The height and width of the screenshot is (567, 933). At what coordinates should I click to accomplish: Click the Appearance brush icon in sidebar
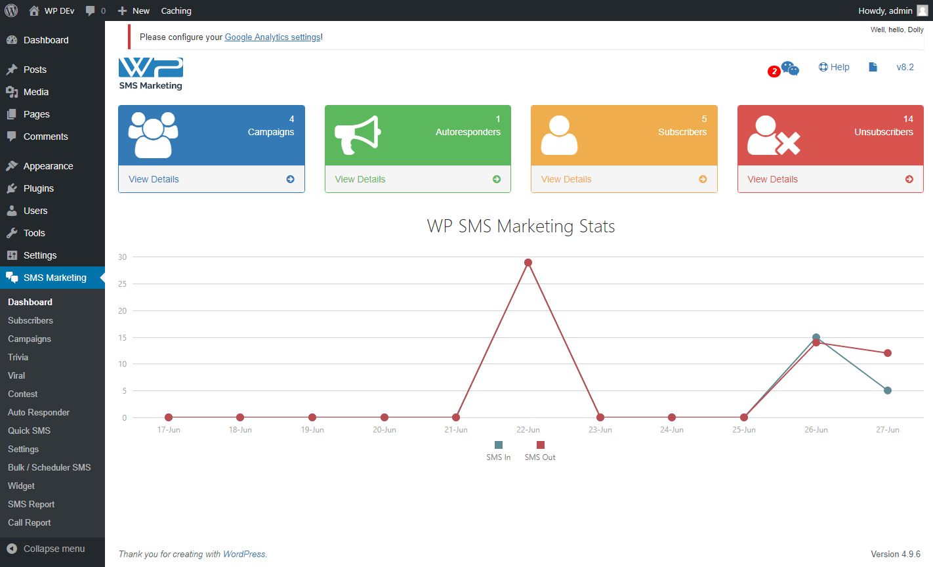point(12,166)
